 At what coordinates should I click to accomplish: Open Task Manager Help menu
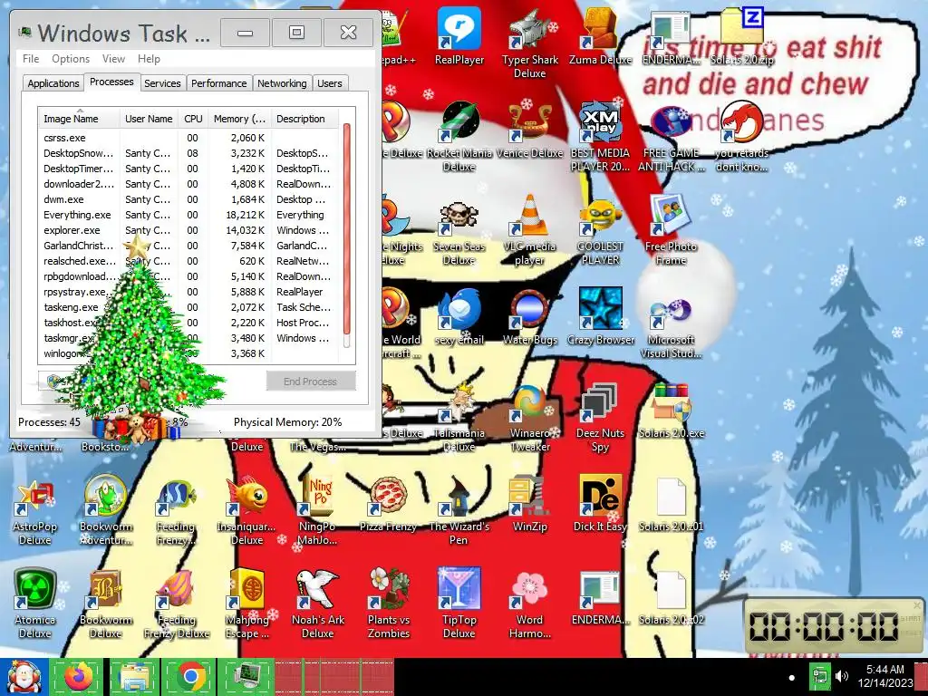tap(149, 59)
